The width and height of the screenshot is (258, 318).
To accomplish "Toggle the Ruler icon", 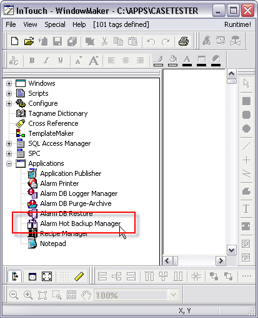I will click(x=79, y=277).
